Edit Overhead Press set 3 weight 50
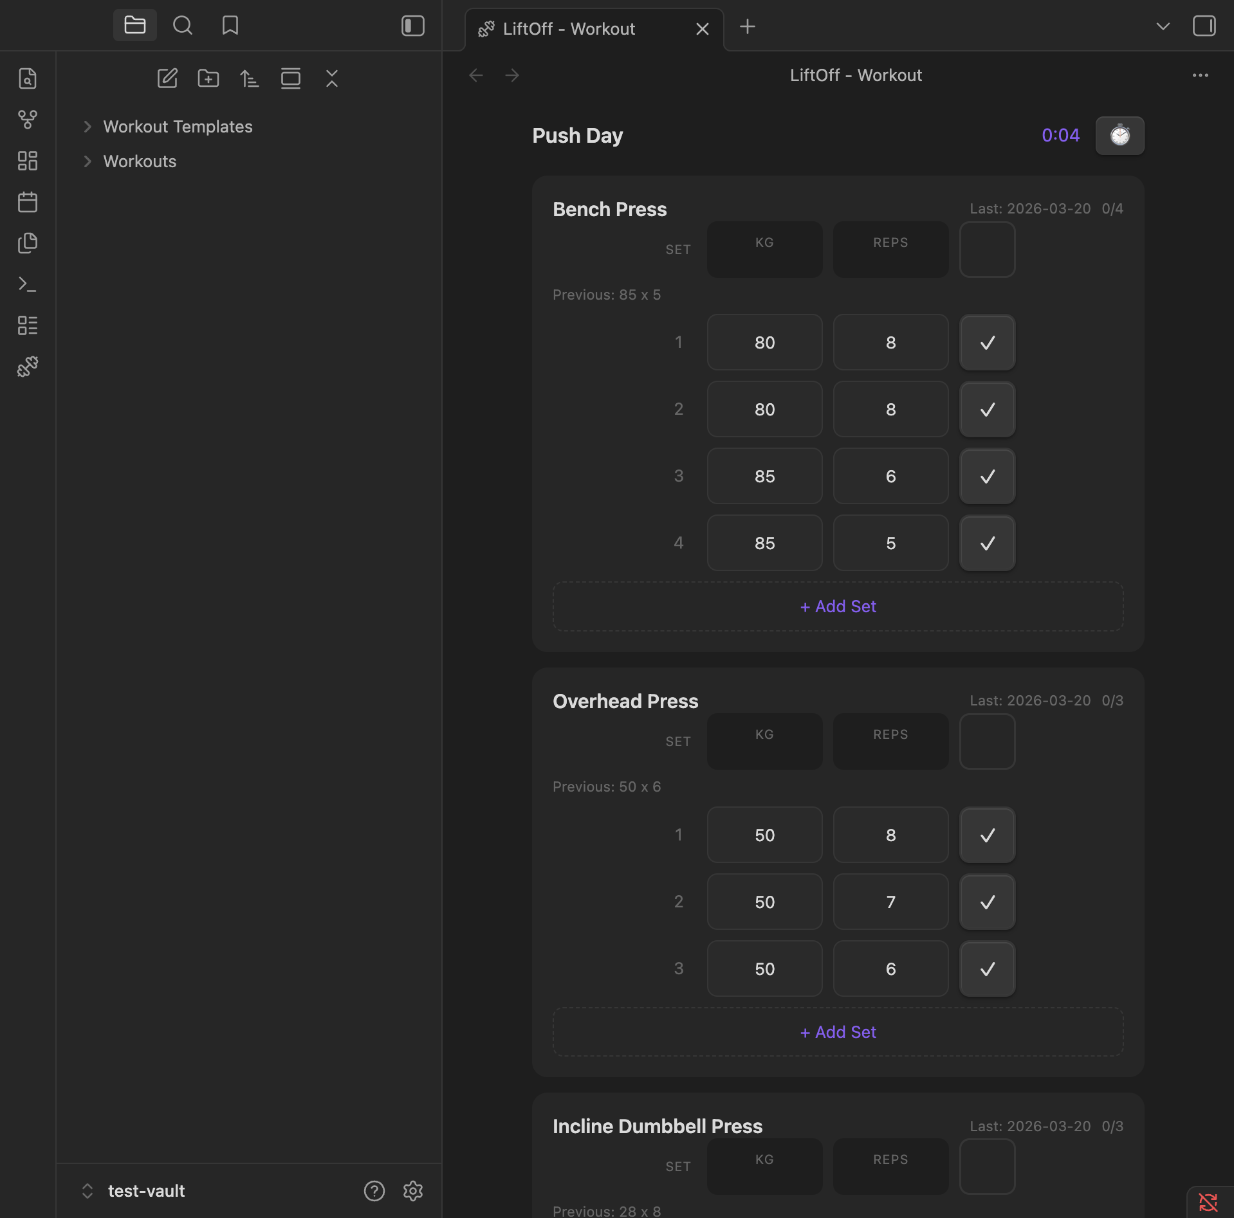 764,968
